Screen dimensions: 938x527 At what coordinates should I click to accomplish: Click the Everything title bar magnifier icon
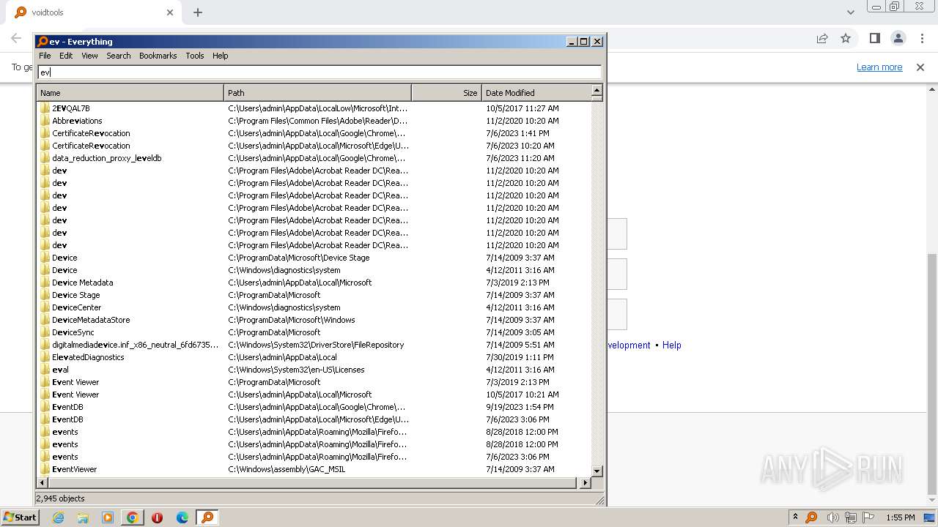(43, 42)
